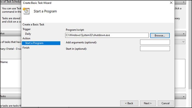
Task: Select the Finish step in sidebar
Action: pyautogui.click(x=26, y=48)
